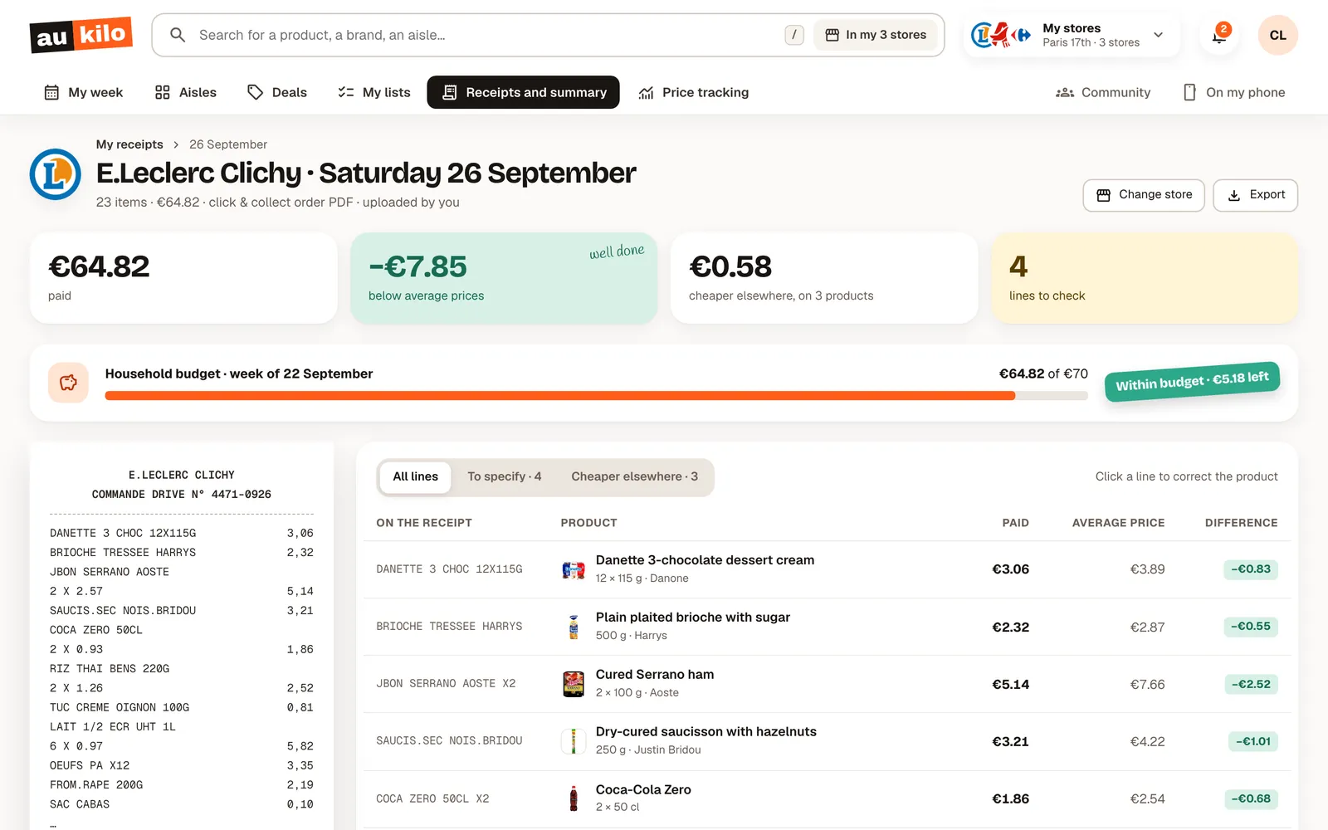The image size is (1328, 830).
Task: Click 'OEUFS PA X12' on the receipt
Action: [90, 765]
